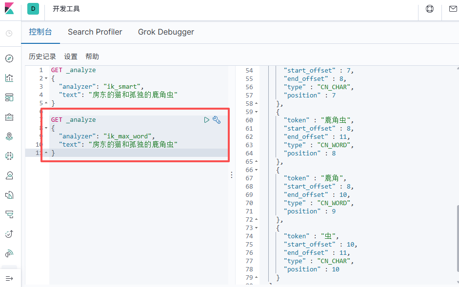Click the green play button to send request
Screen dimensions: 459x287
(207, 120)
